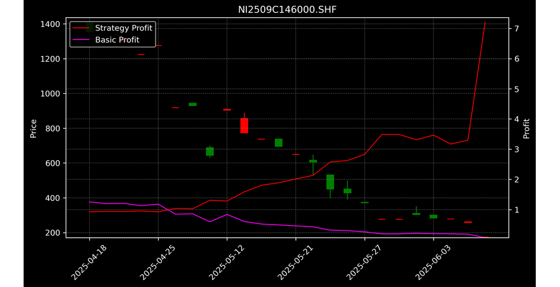The height and width of the screenshot is (287, 560).
Task: Click the peak of the Strategy Profit line
Action: tap(485, 22)
